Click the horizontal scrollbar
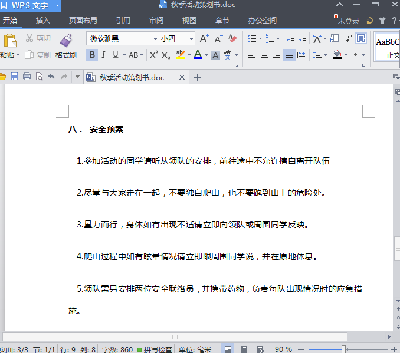400x353 pixels. [175, 336]
